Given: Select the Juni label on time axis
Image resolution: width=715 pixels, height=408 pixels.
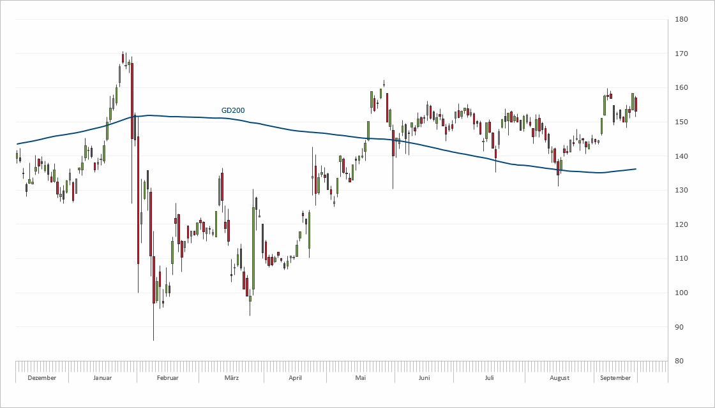Looking at the screenshot, I should tap(424, 378).
